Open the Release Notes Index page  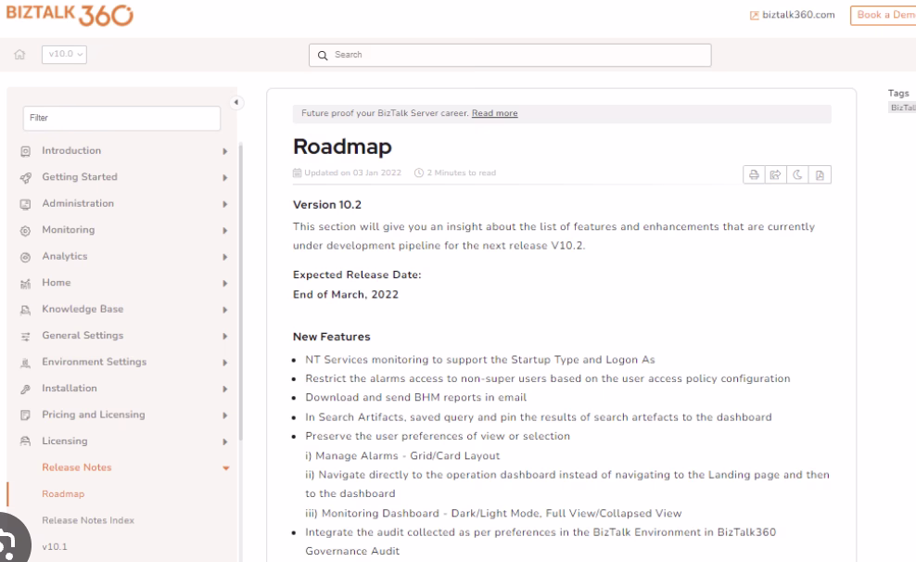[x=88, y=520]
